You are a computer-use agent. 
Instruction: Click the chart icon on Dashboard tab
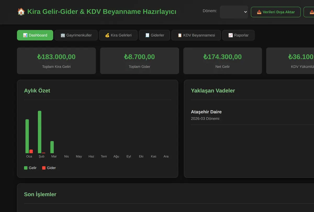[25, 35]
